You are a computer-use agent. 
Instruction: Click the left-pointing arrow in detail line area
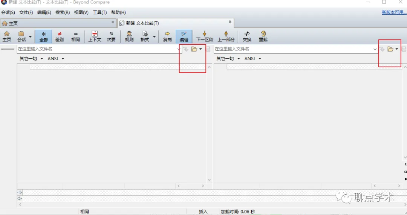coord(20,198)
